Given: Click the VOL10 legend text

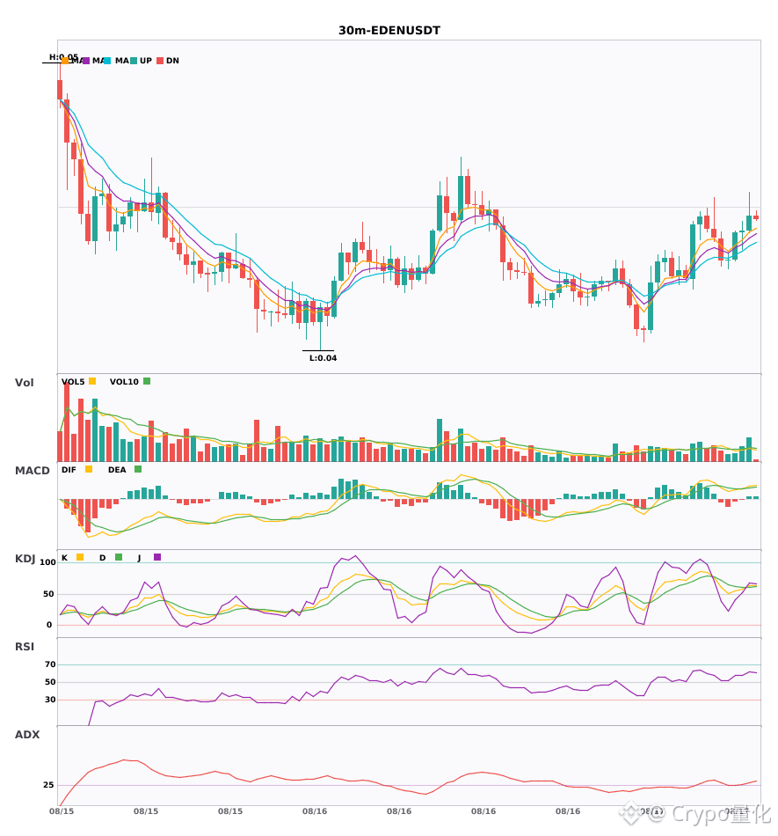Looking at the screenshot, I should click(x=124, y=382).
